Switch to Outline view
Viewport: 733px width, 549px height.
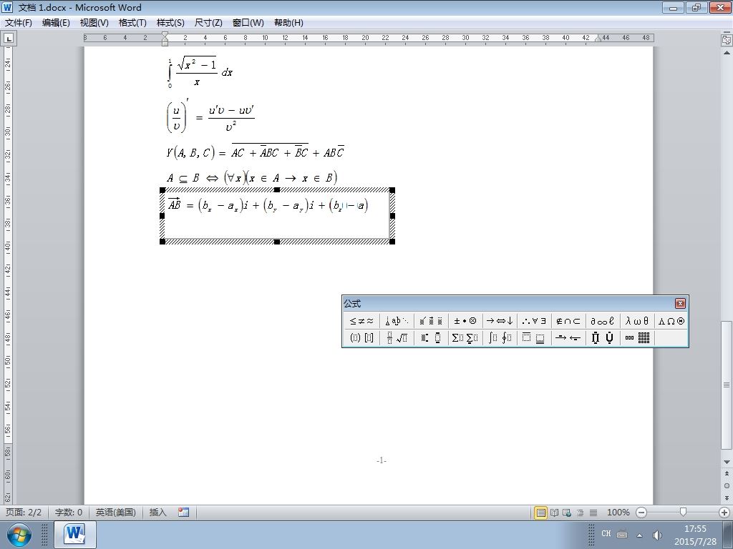(580, 513)
